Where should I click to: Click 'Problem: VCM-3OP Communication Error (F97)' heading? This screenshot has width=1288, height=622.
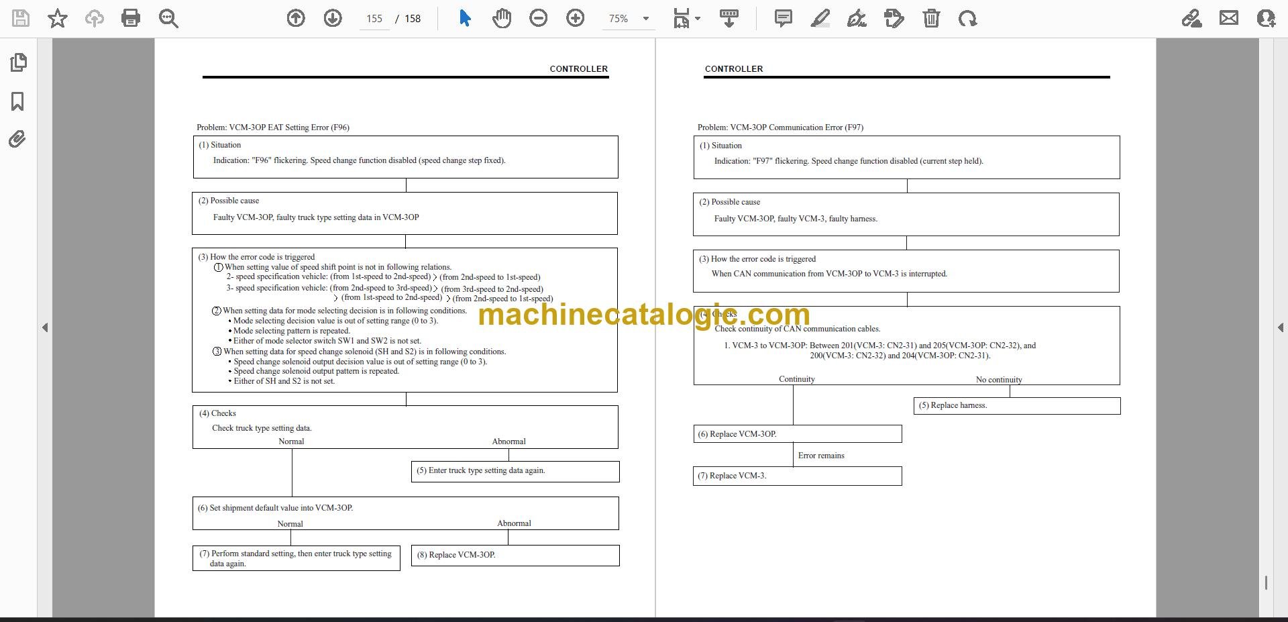(780, 127)
